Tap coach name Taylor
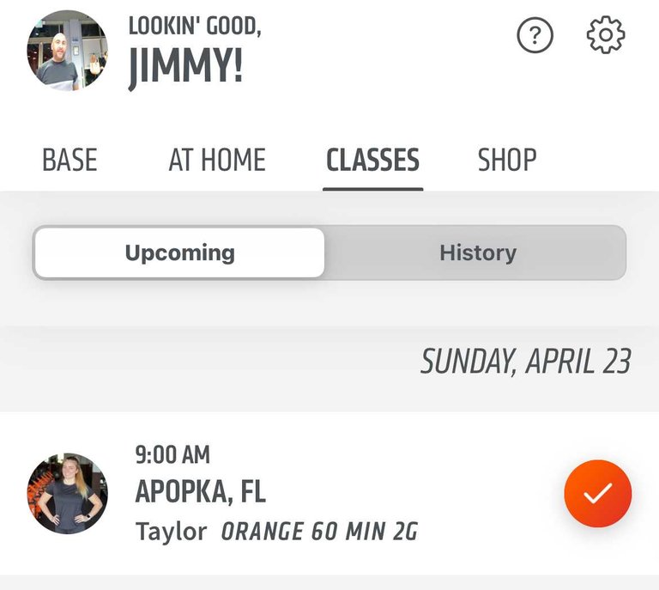The image size is (659, 590). (x=171, y=532)
